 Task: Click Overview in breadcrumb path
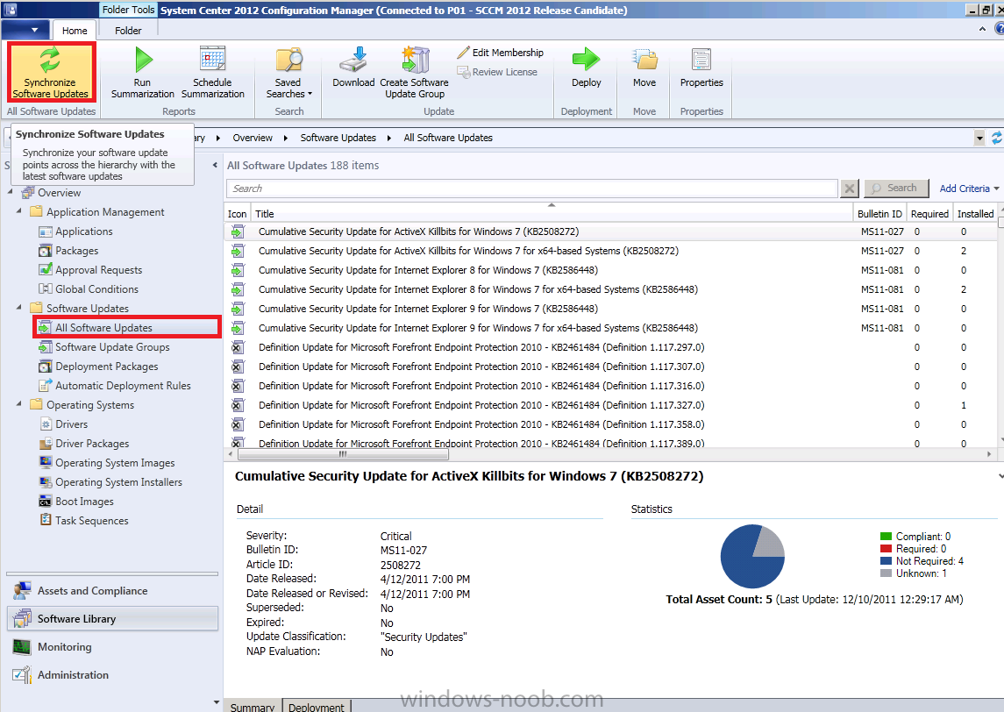click(x=253, y=138)
